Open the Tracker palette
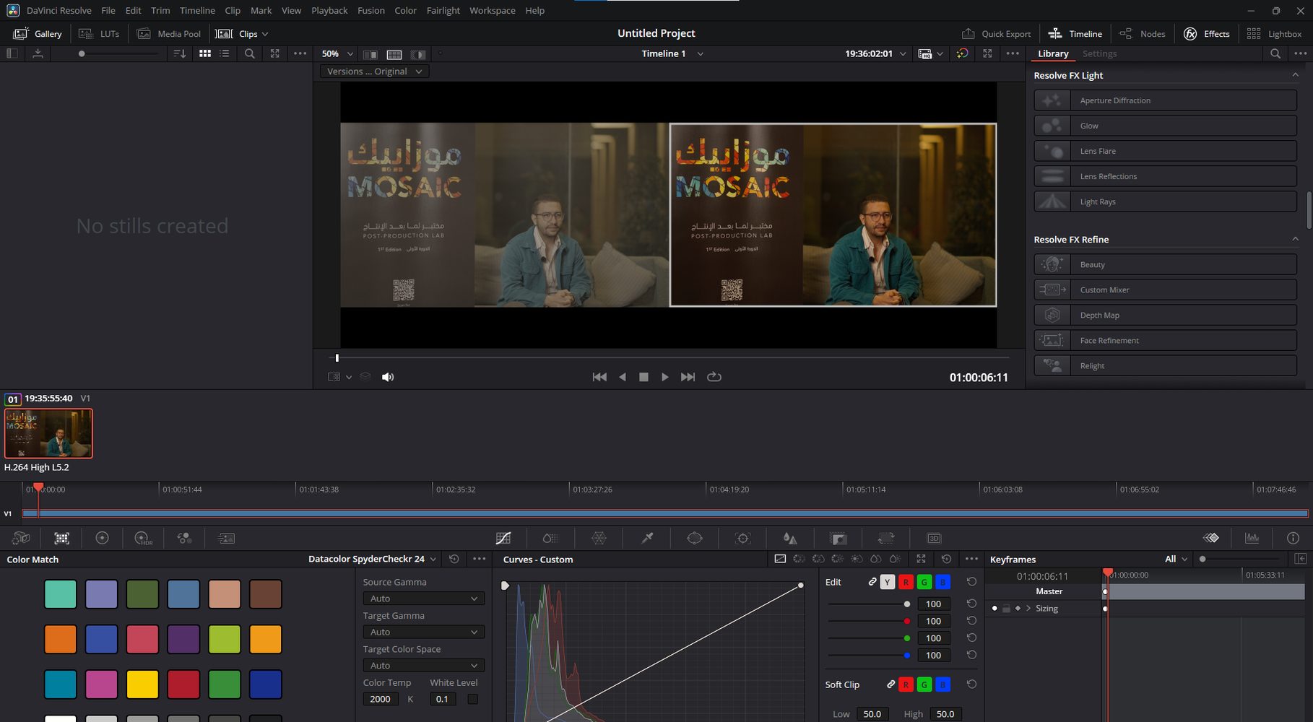Viewport: 1313px width, 722px height. click(742, 538)
